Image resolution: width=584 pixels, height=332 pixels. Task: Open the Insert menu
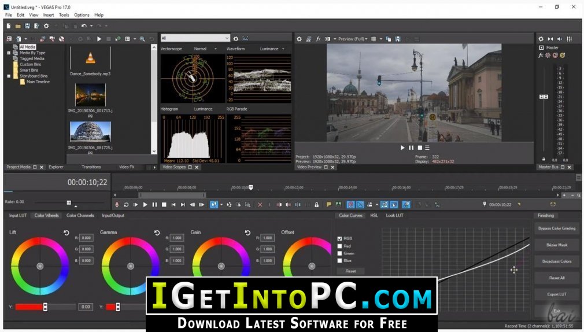[x=49, y=15]
